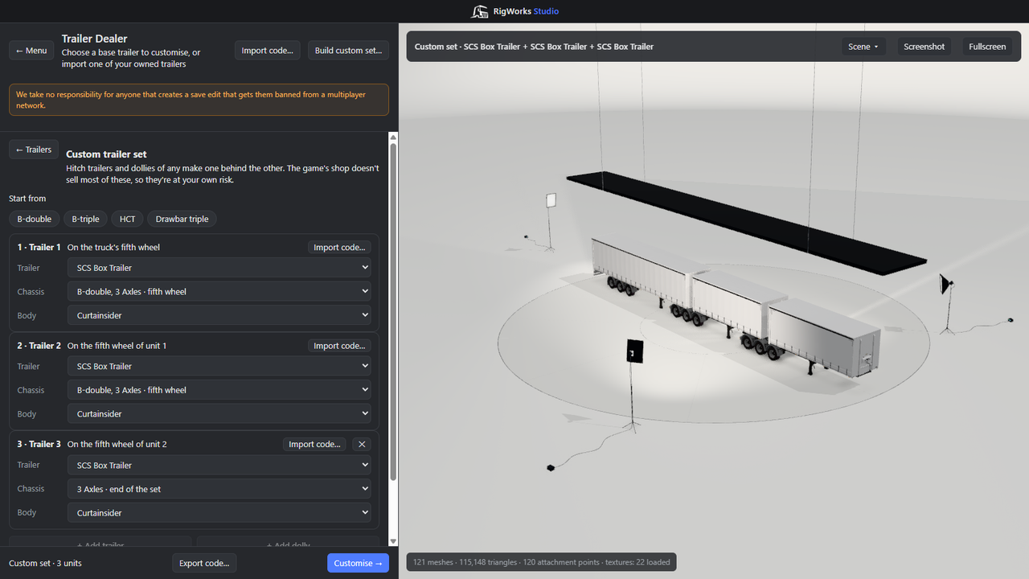
Task: Expand Trailer 2's Trailer dropdown
Action: tap(219, 366)
